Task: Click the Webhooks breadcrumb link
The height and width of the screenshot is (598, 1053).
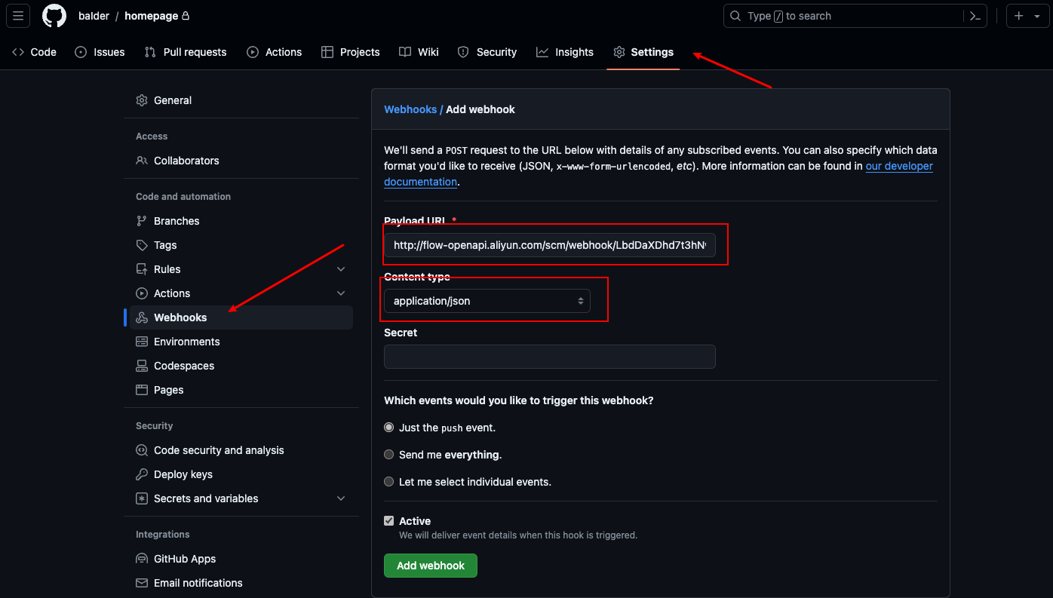Action: click(x=410, y=109)
